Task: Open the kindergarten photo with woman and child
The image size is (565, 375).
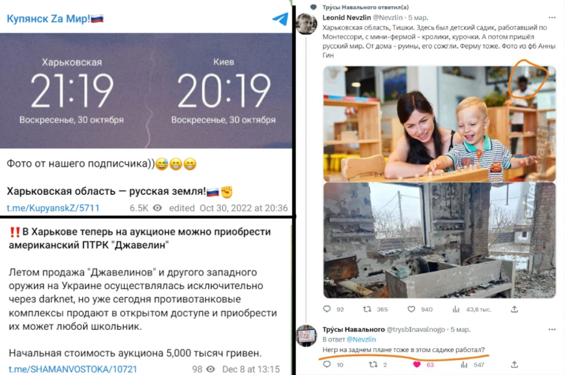Action: pos(439,123)
